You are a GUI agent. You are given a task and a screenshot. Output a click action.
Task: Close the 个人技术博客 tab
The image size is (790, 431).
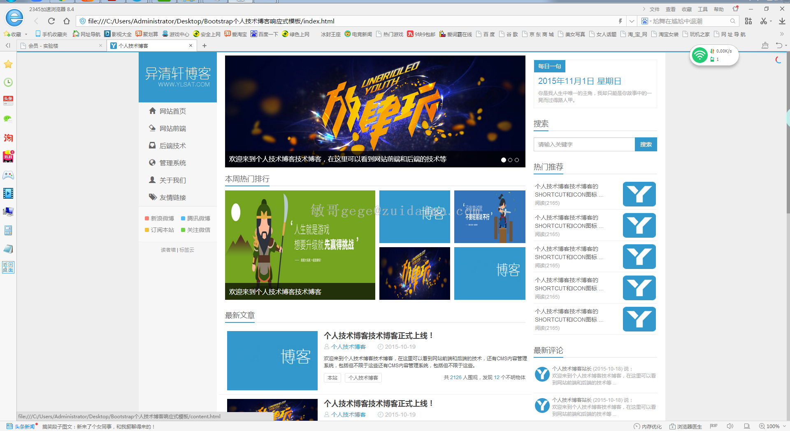[x=191, y=46]
